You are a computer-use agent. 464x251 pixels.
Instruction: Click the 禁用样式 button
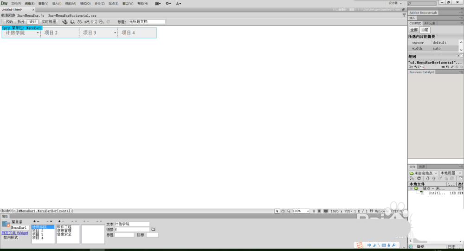11,238
